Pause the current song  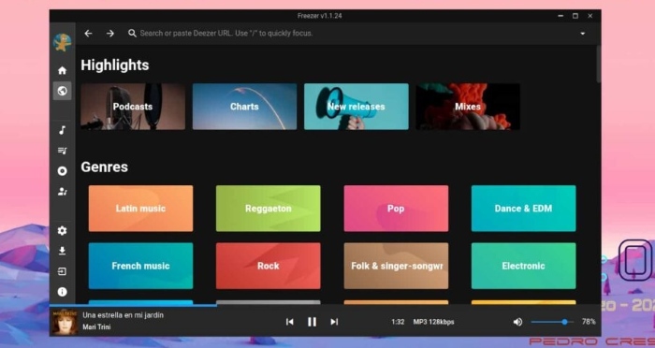coord(312,322)
